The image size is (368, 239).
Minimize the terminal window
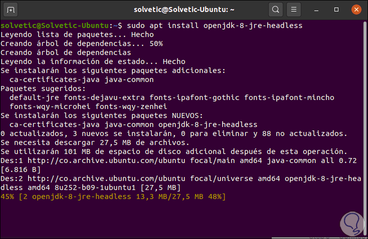click(x=316, y=10)
